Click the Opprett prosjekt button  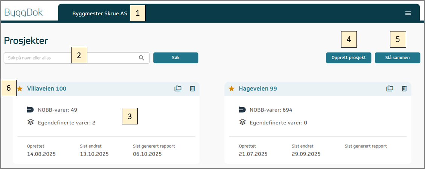349,58
